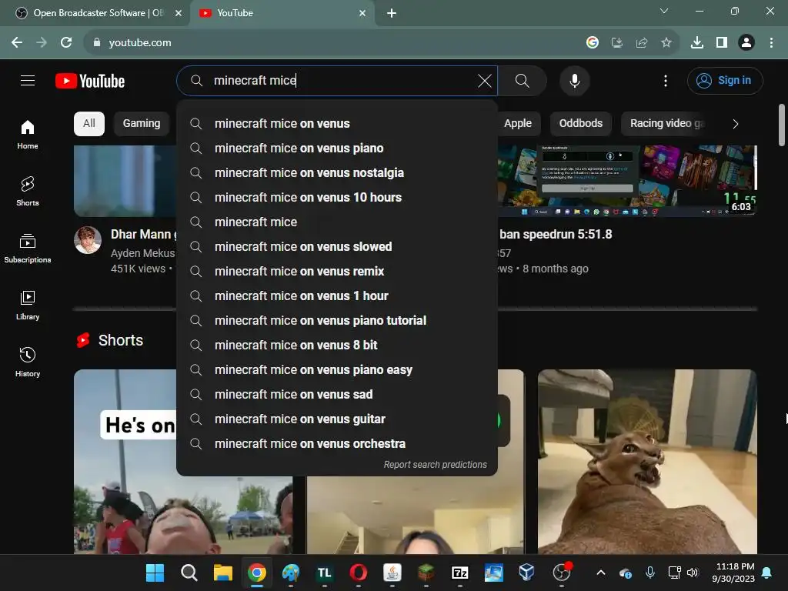Click the Minecraft block taskbar icon
788x591 pixels.
pyautogui.click(x=426, y=573)
